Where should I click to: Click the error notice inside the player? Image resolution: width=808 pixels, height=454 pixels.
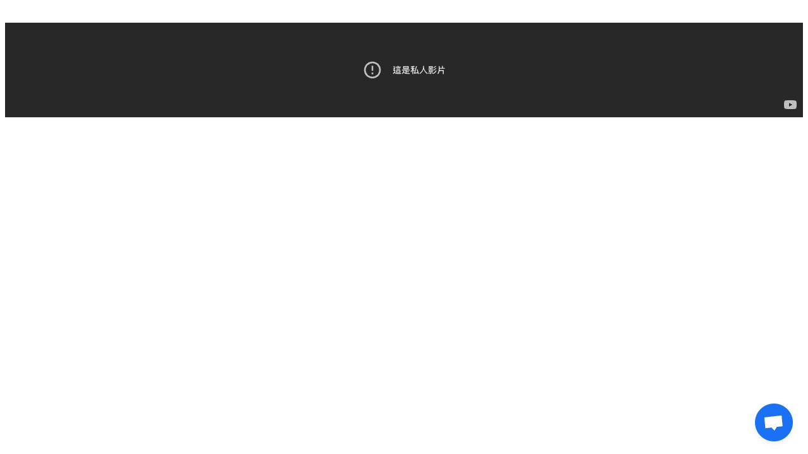[405, 70]
